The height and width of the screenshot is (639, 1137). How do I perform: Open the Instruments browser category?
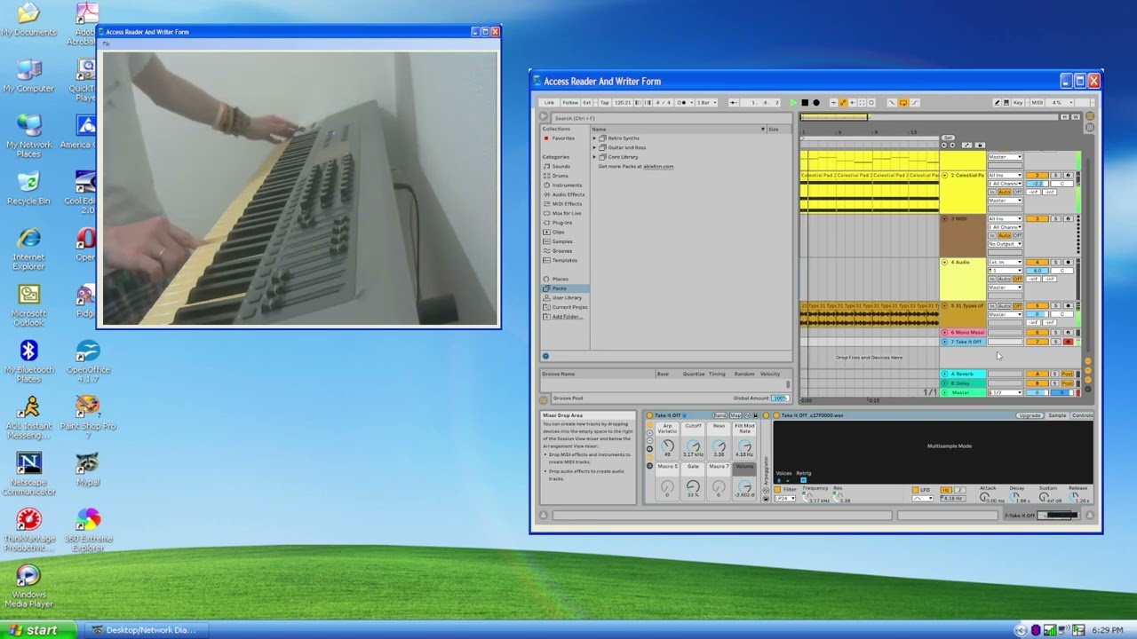[x=562, y=185]
